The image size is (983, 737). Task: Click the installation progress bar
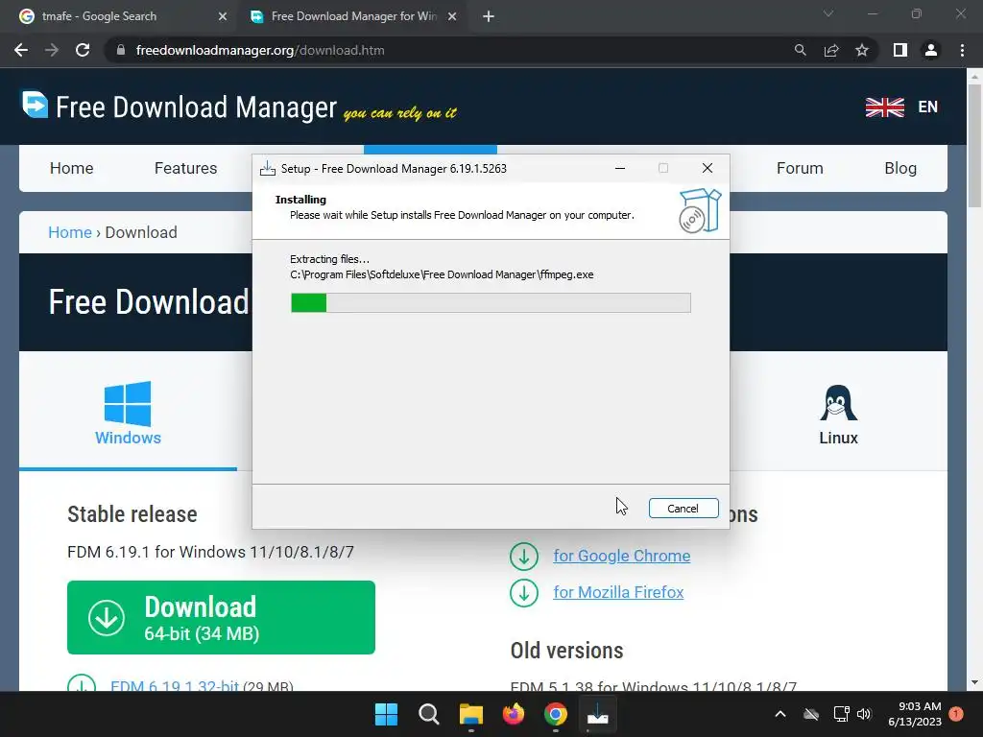point(491,302)
